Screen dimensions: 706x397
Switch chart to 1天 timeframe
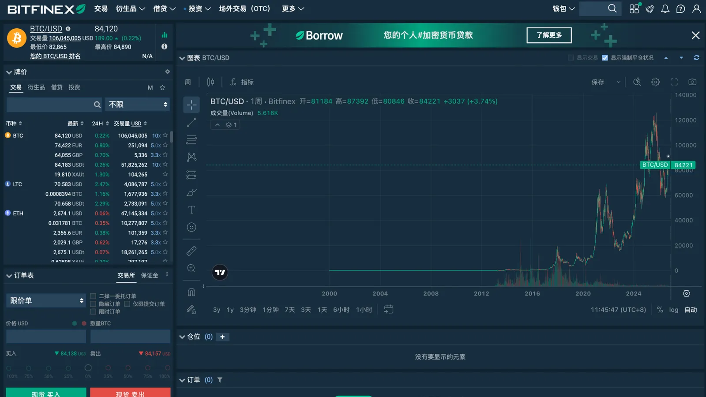[322, 310]
